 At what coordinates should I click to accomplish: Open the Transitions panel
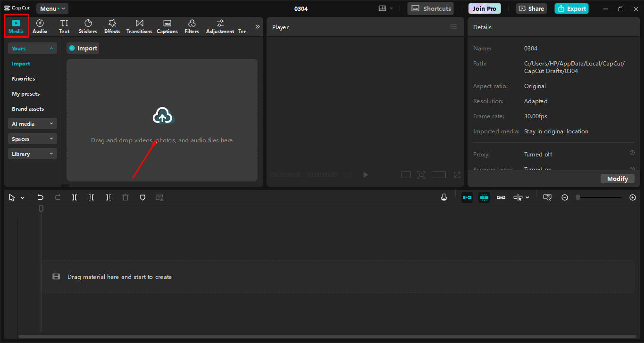point(139,26)
